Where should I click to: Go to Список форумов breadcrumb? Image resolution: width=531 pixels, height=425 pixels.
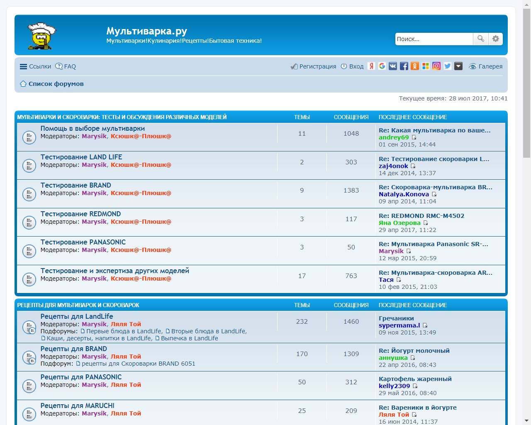pyautogui.click(x=52, y=84)
